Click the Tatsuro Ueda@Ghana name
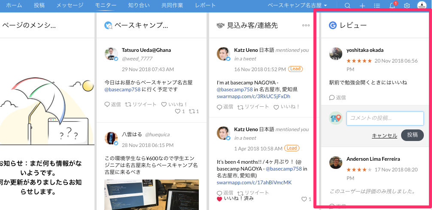This screenshot has height=210, width=432. tap(146, 50)
